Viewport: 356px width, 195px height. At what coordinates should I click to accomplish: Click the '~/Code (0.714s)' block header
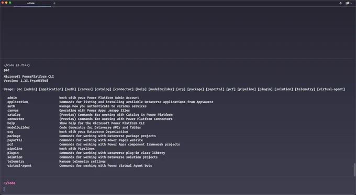point(17,65)
